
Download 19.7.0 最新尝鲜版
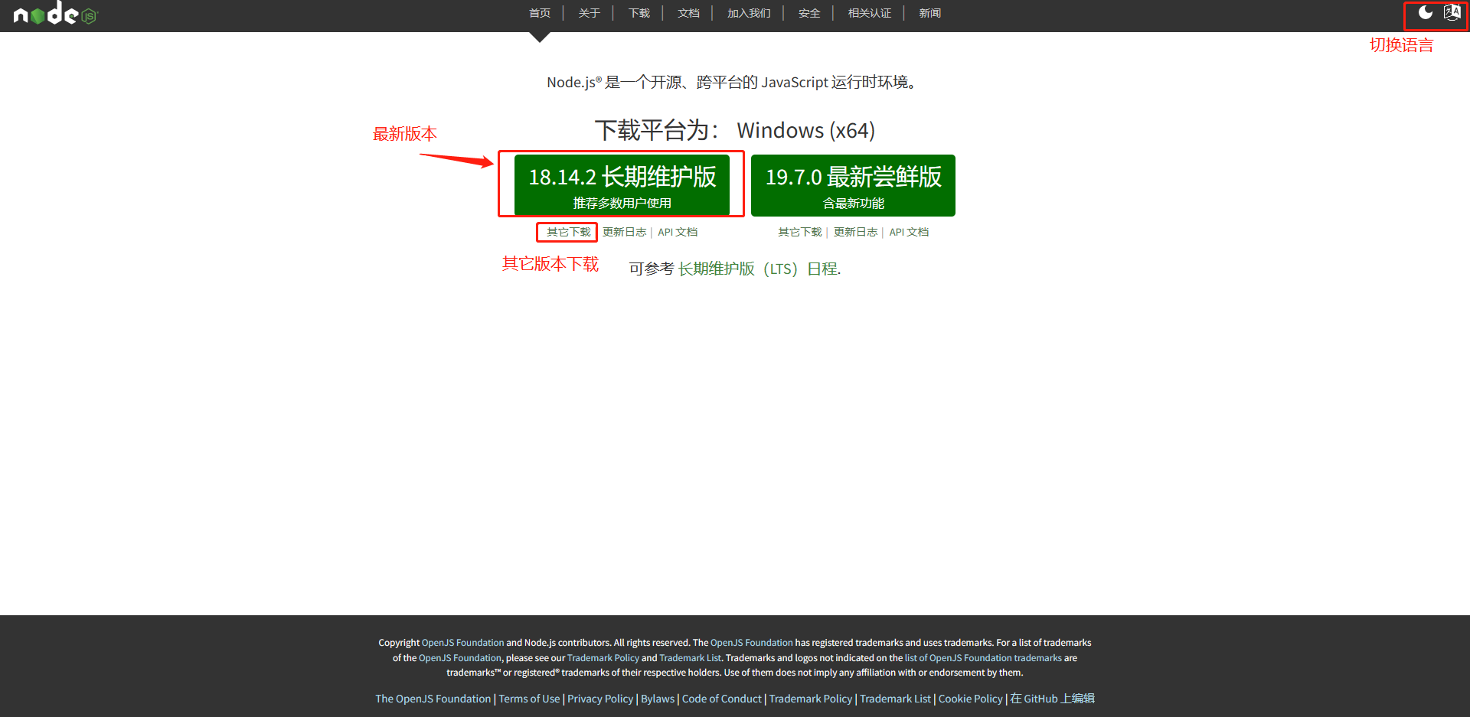click(853, 185)
